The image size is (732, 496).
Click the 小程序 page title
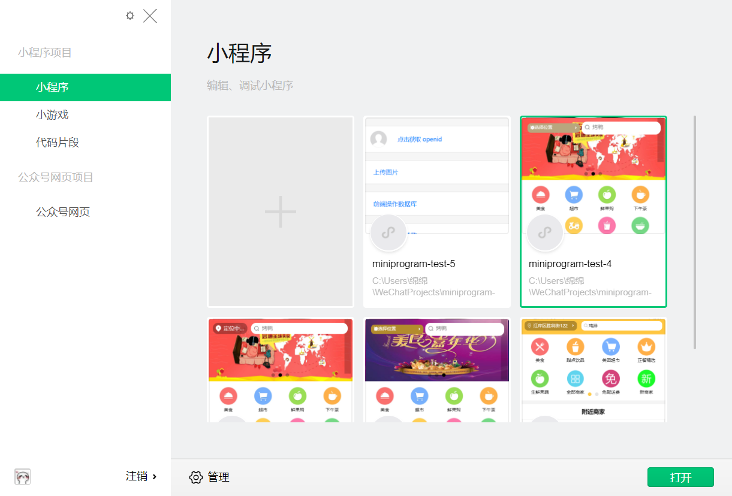coord(240,53)
